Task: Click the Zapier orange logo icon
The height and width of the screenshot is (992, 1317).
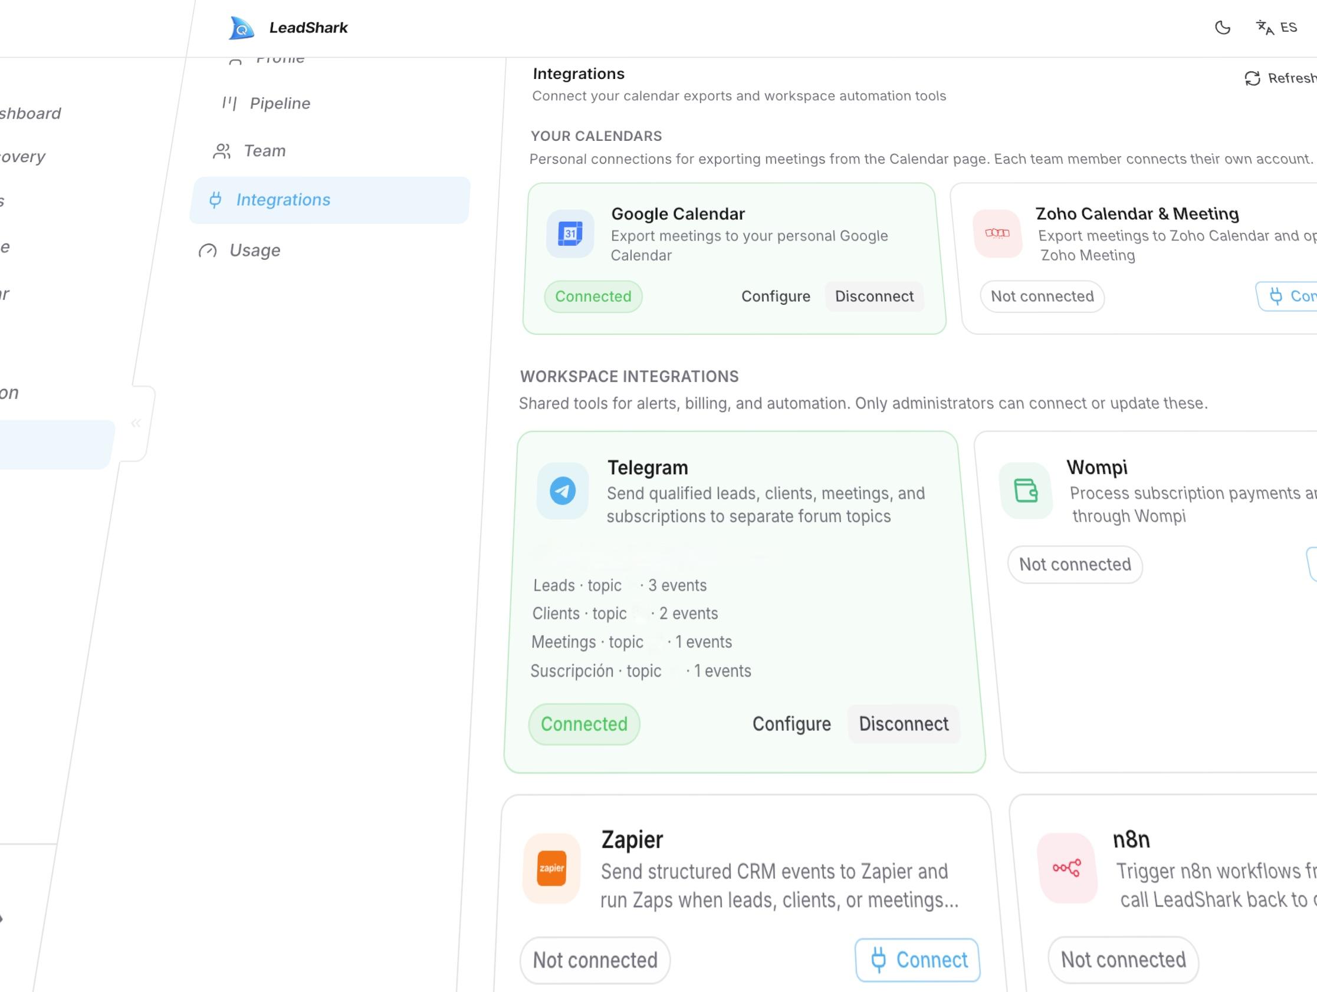Action: 551,868
